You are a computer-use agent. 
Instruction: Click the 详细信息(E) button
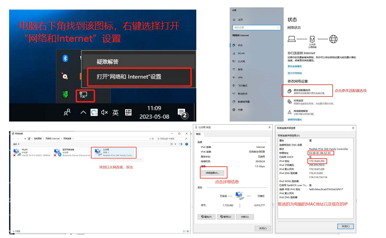click(x=212, y=173)
